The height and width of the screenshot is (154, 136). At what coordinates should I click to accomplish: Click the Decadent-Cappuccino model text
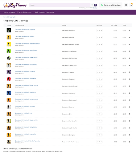click(x=69, y=65)
